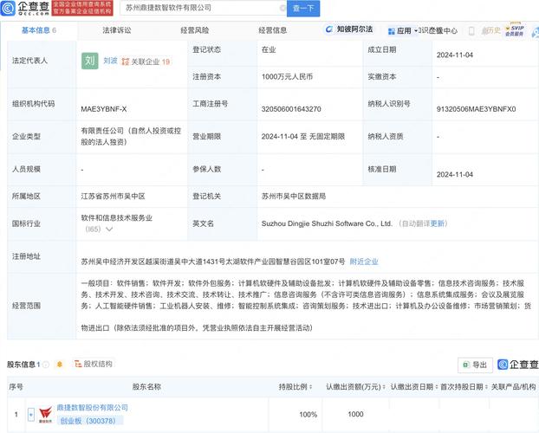Click the 查一下 search button
This screenshot has width=539, height=433.
tap(303, 9)
